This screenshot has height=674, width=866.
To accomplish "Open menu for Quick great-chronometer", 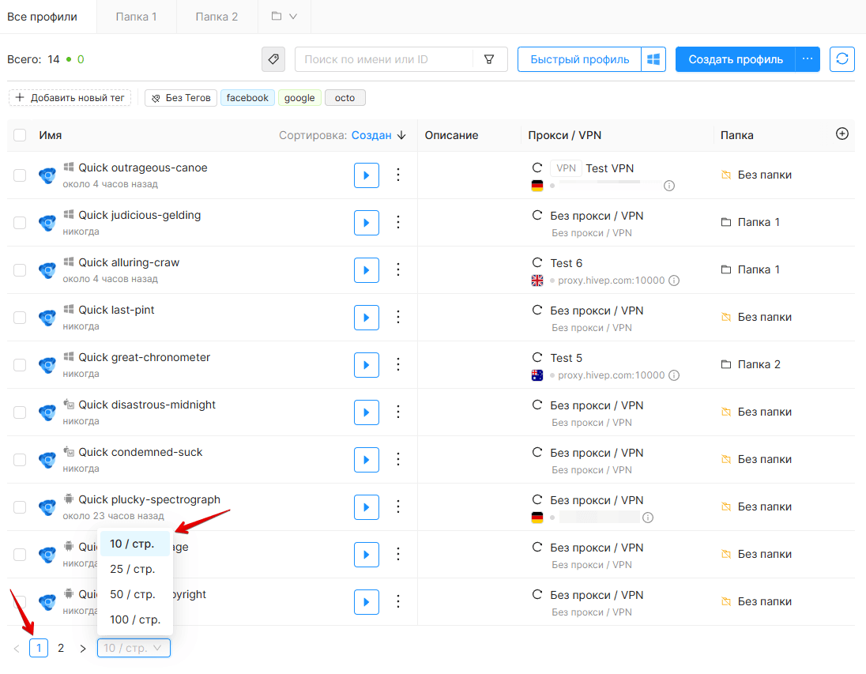I will click(398, 364).
